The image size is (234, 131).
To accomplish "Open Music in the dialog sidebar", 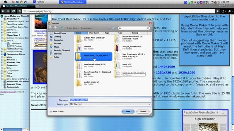I will pos(56,47).
